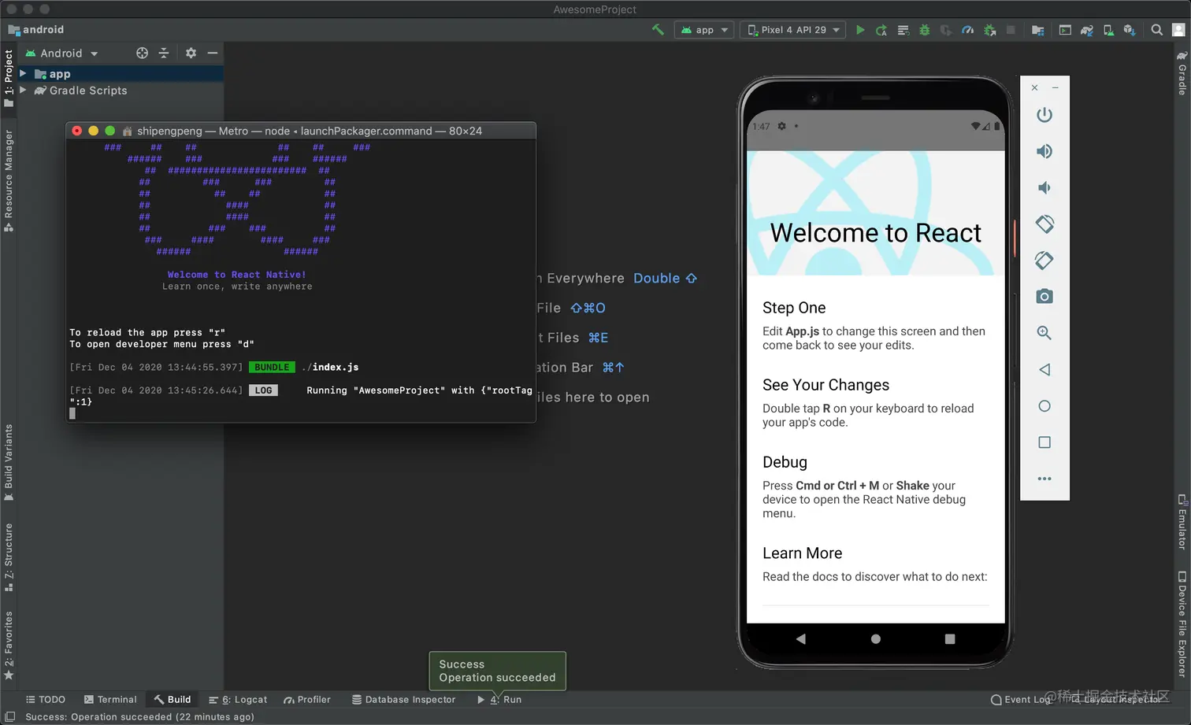Open emulator extended controls (three dots)
Screen dimensions: 1191x725
(1044, 479)
